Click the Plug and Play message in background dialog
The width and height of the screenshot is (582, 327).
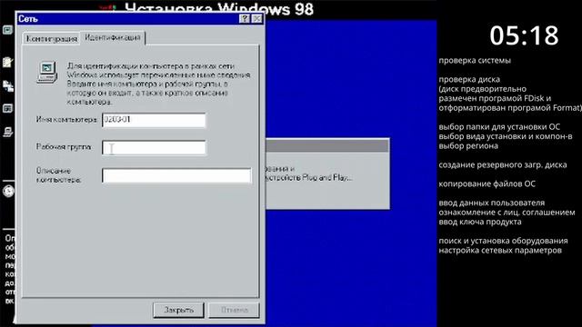coord(309,173)
